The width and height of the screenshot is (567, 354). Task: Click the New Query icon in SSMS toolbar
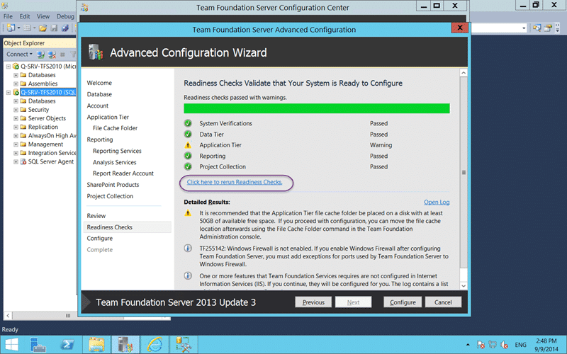(x=11, y=28)
